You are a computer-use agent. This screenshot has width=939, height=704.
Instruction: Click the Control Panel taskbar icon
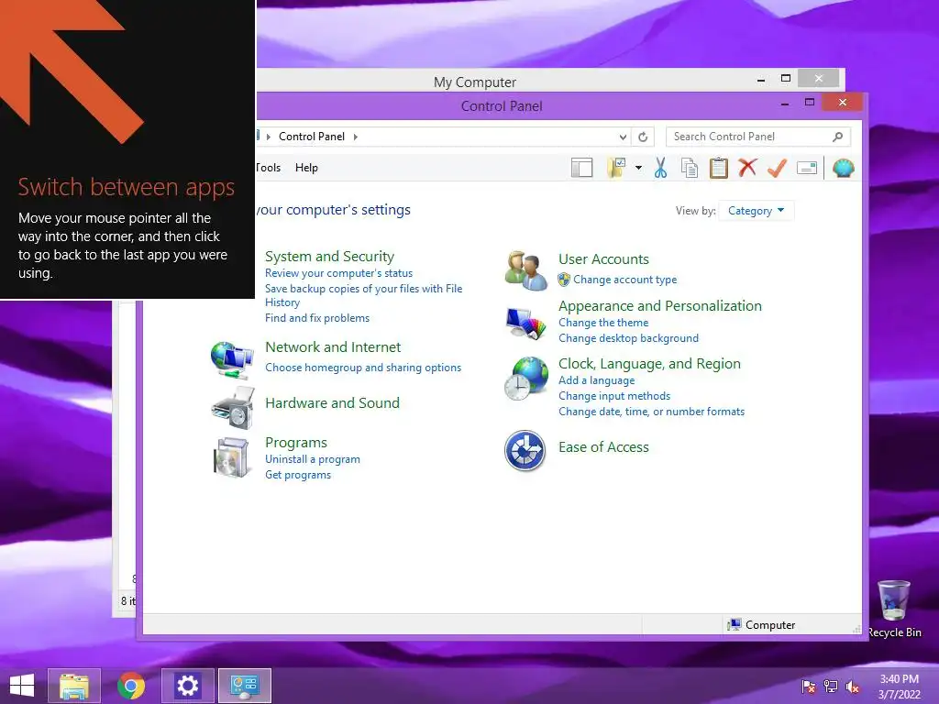tap(244, 686)
